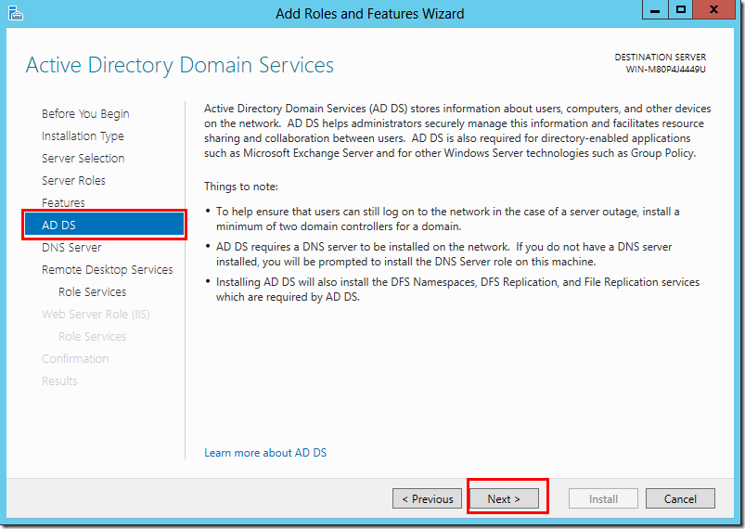Select Role Services under Remote Desktop Services
Screen dimensions: 745x529
click(x=92, y=291)
